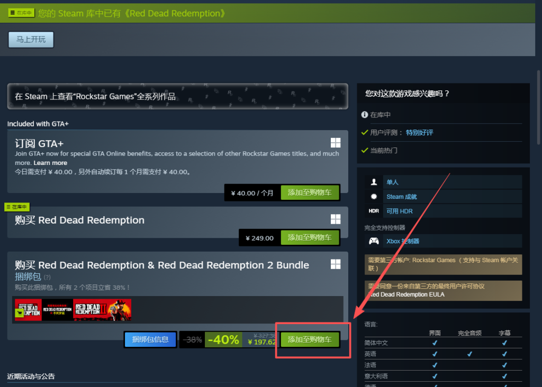
Task: Select the Red Dead Redemption II bundle thumbnail
Action: tap(102, 310)
